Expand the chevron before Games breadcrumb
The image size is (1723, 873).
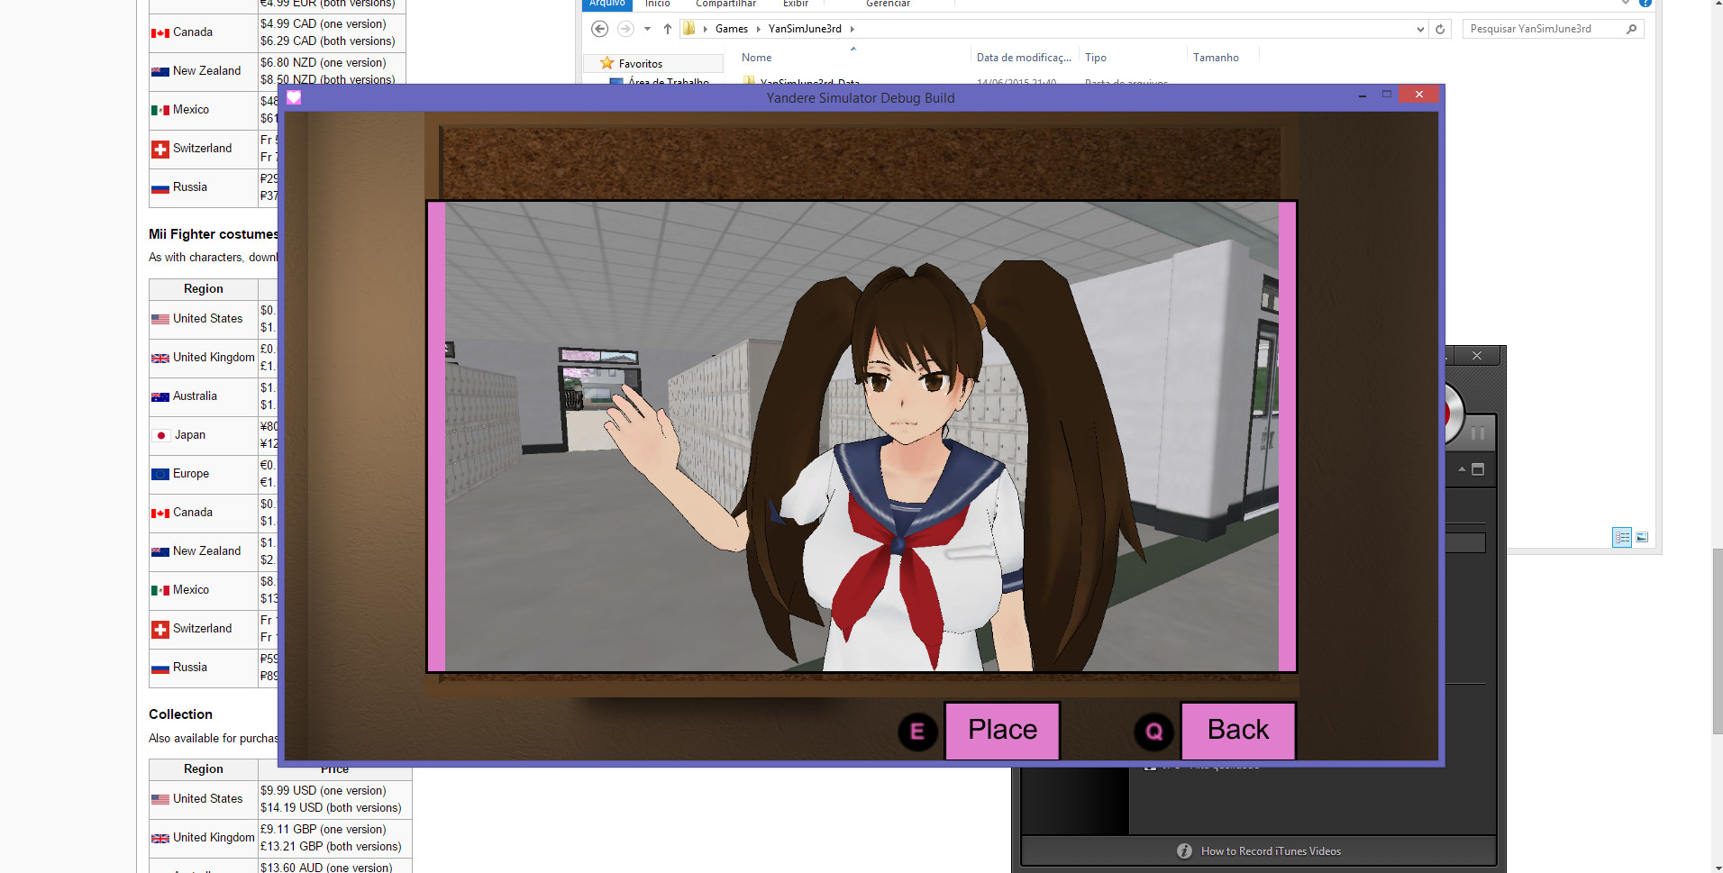point(705,29)
